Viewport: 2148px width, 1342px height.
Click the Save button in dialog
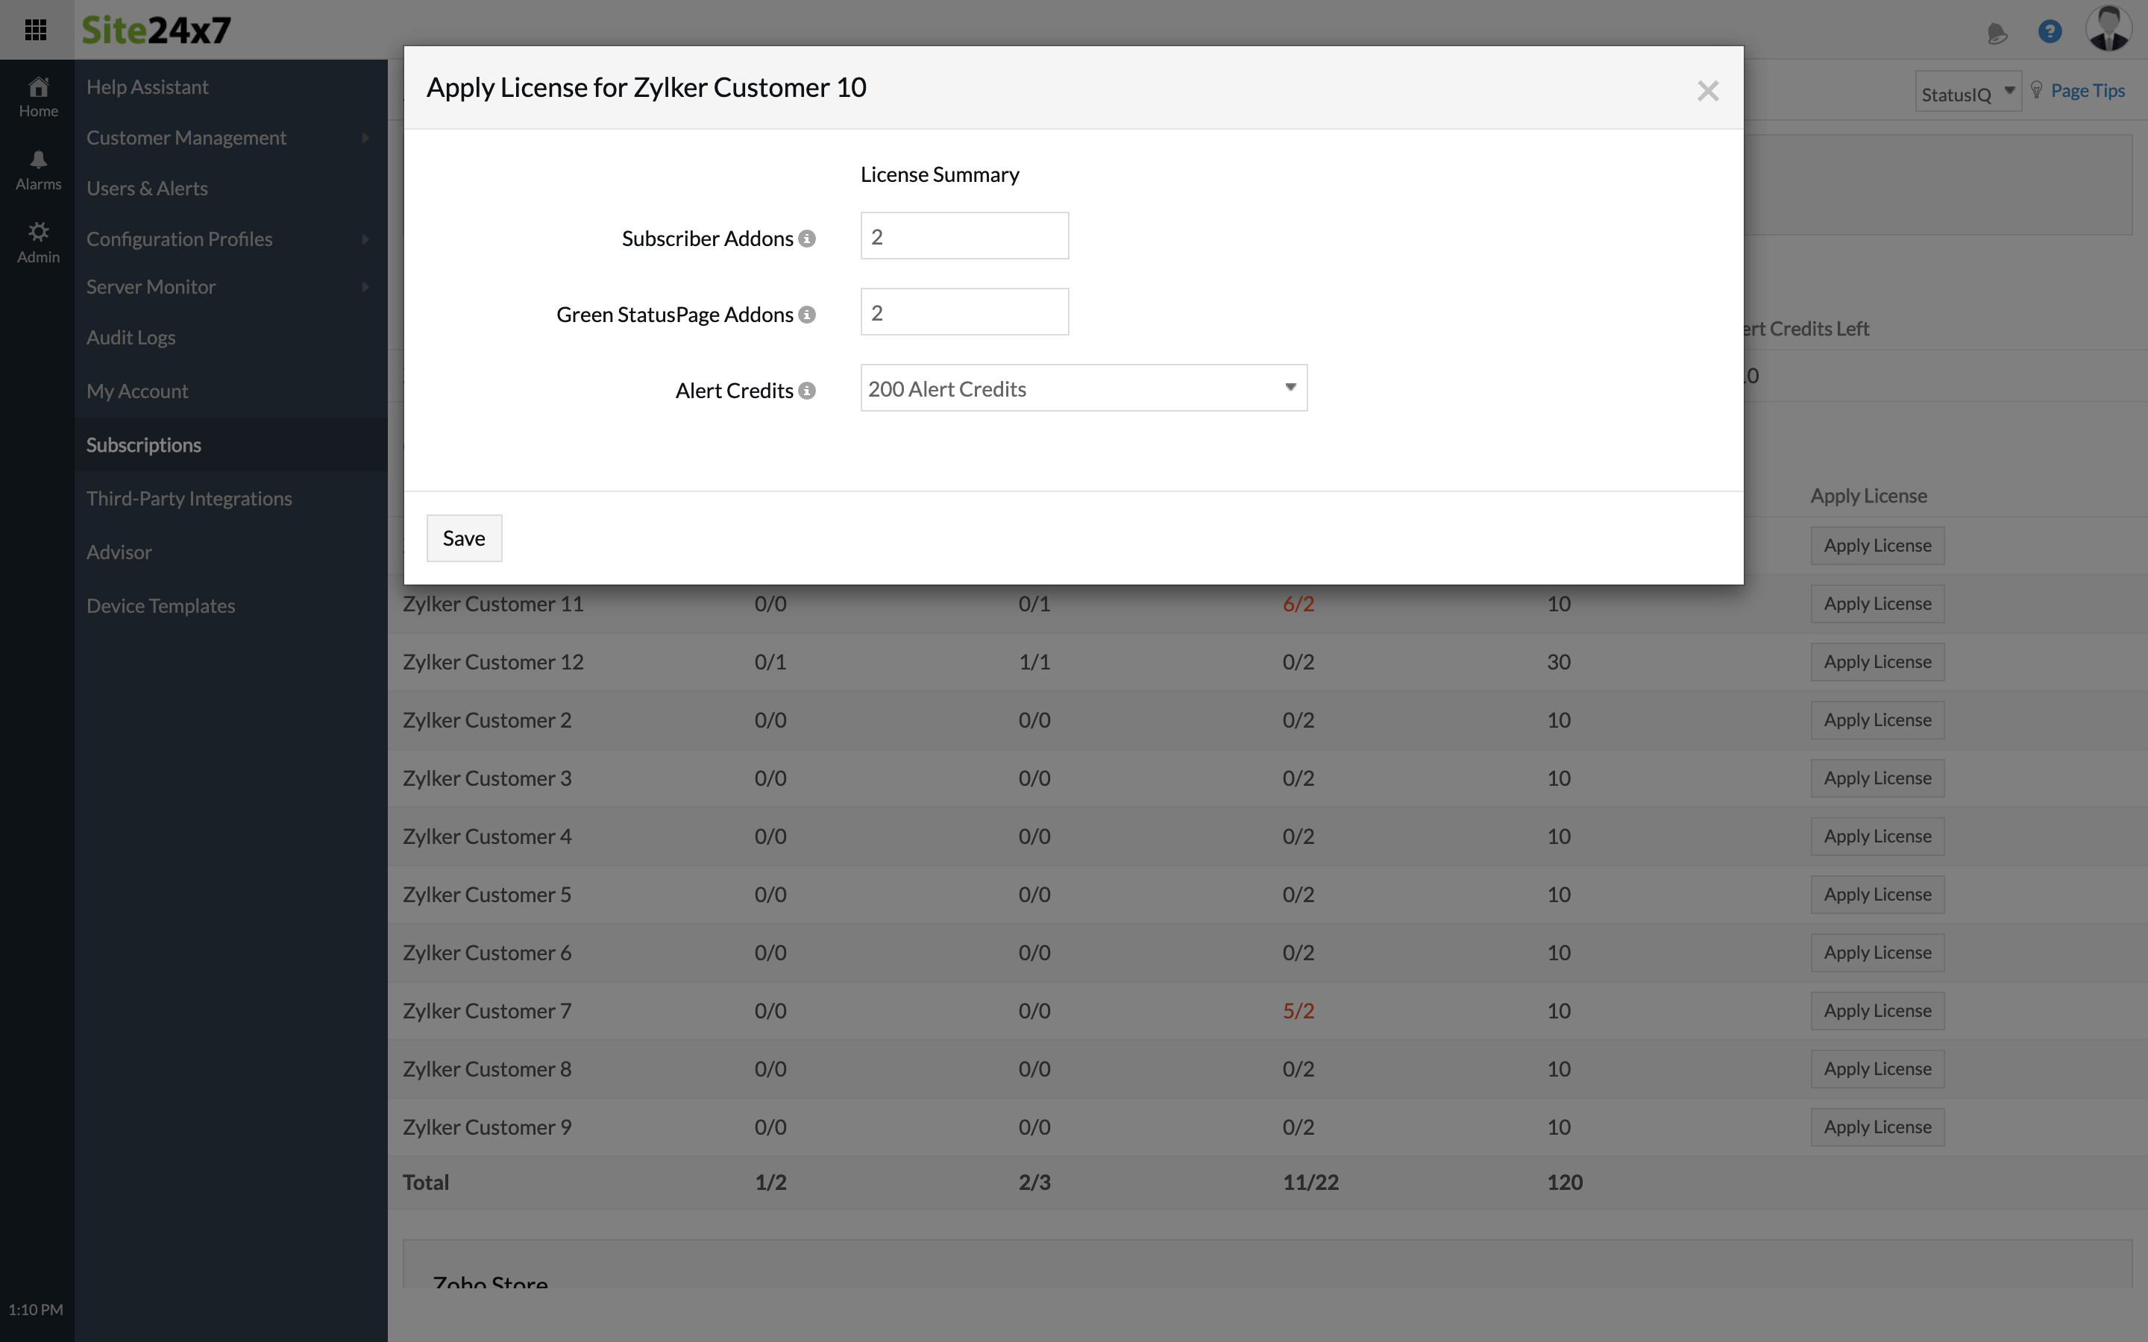(464, 537)
